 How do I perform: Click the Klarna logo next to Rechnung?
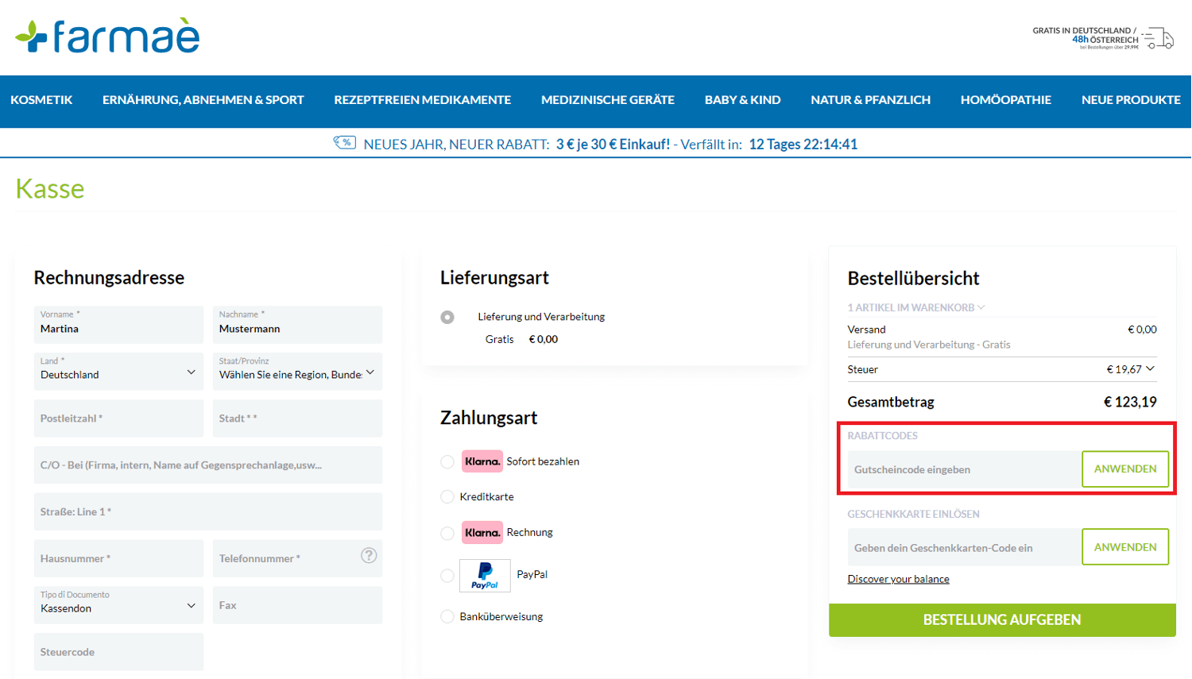click(x=482, y=532)
